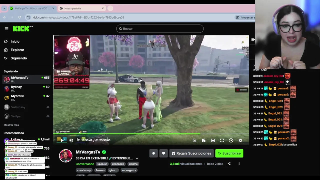Click Engxl_021 'la semillaa' chat message
The height and width of the screenshot is (180, 320).
tap(275, 144)
